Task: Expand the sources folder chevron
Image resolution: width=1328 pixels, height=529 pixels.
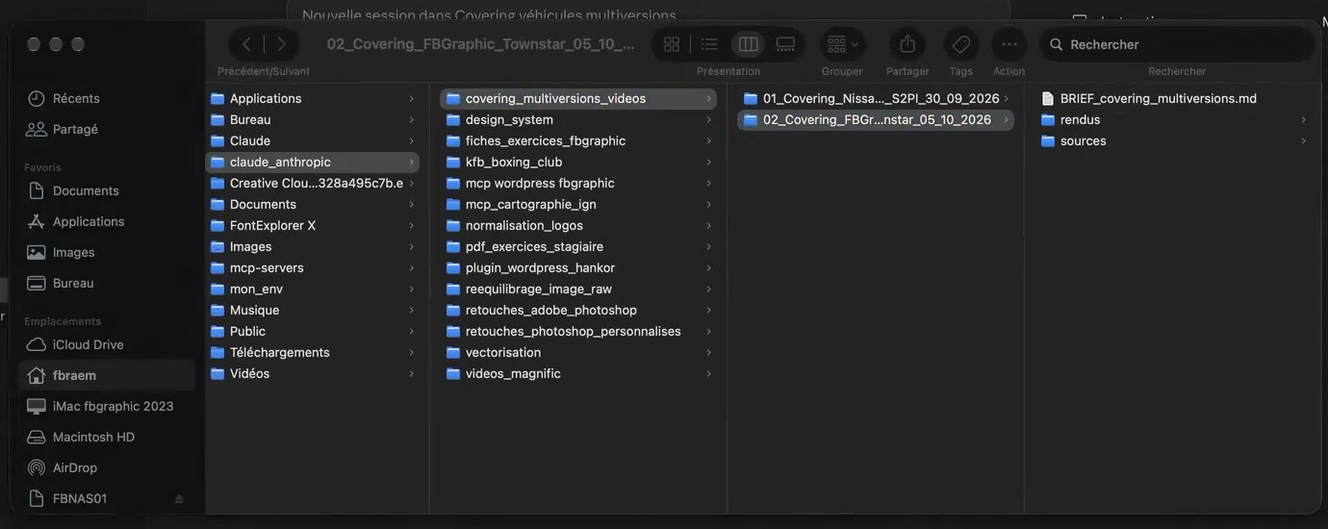Action: pyautogui.click(x=1304, y=140)
